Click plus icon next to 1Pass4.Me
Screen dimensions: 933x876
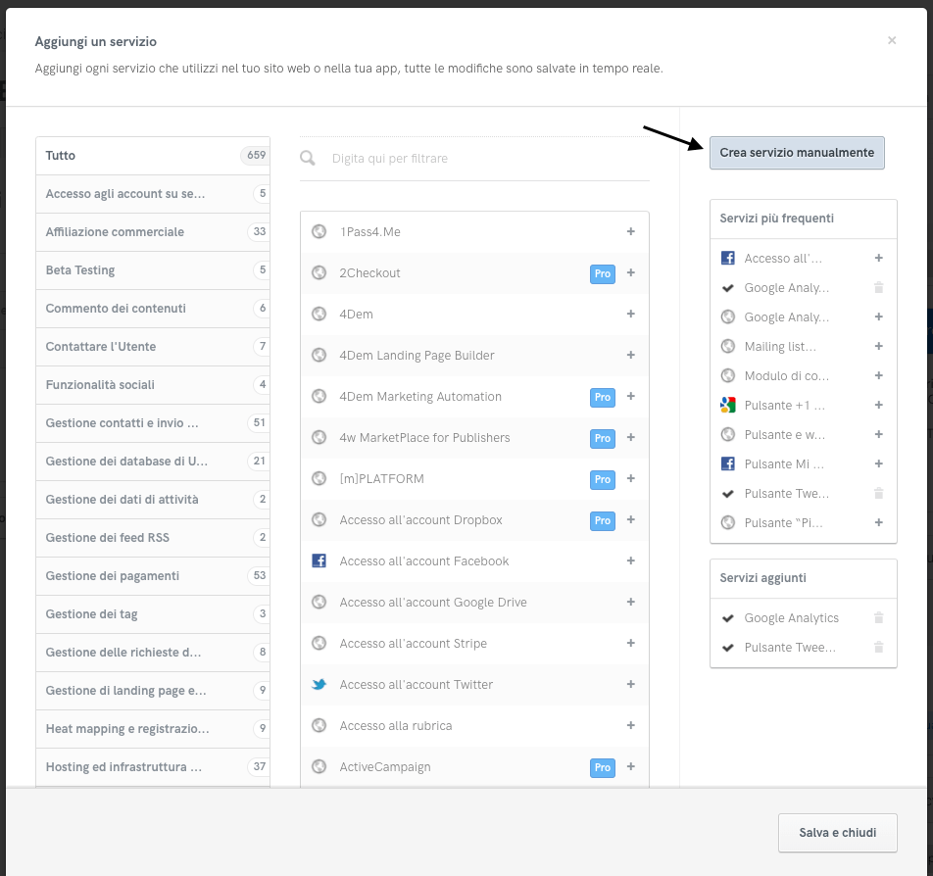click(630, 232)
